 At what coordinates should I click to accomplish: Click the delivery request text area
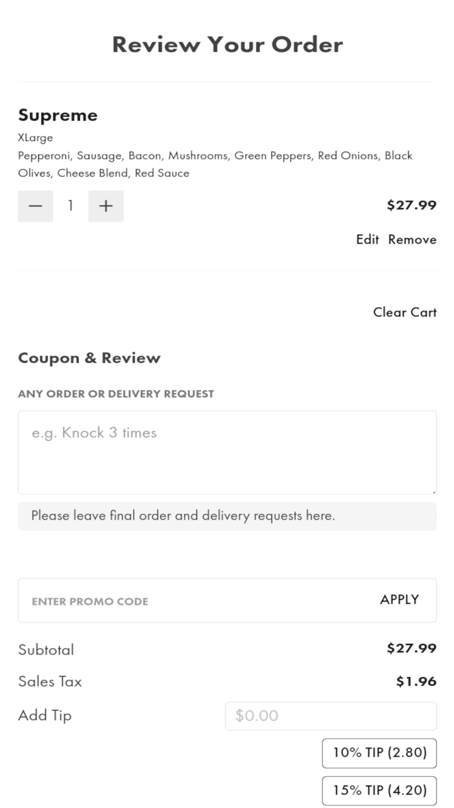click(227, 451)
